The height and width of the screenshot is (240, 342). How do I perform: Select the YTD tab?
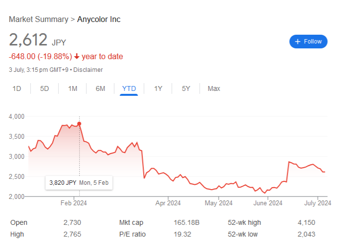click(129, 88)
